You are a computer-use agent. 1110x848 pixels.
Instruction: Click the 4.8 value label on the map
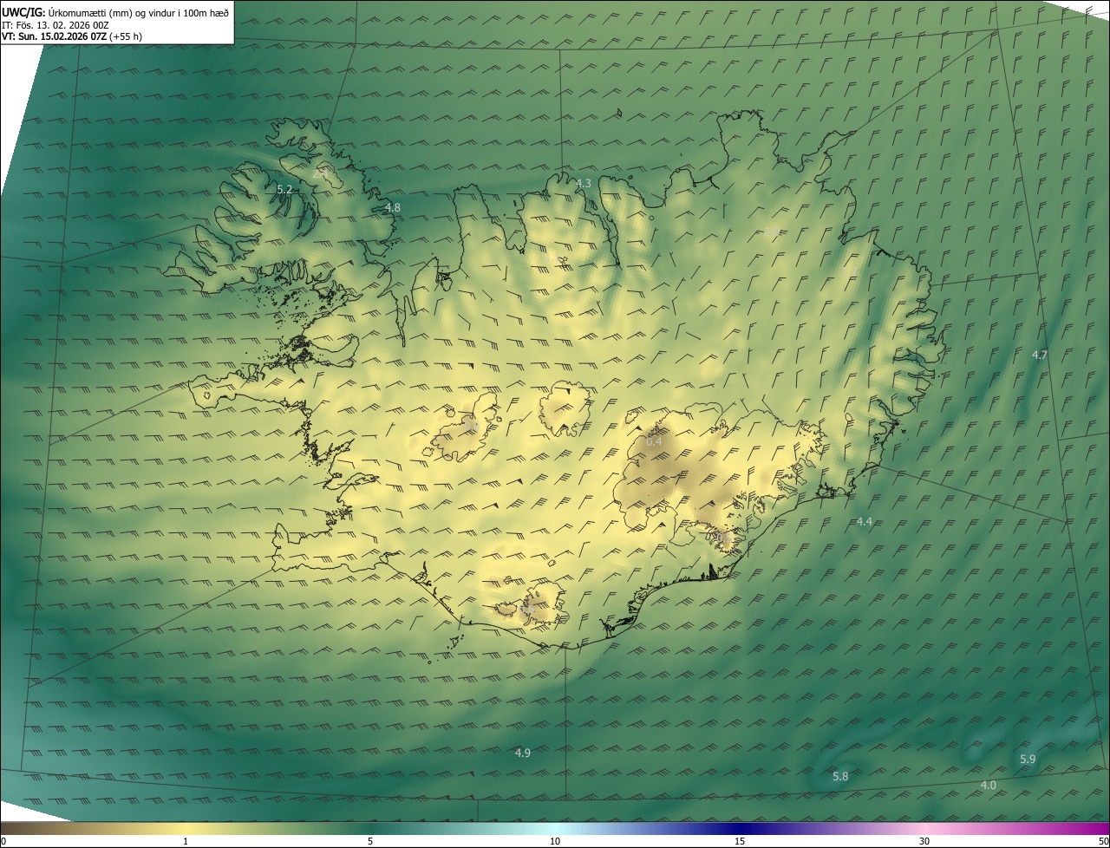coord(393,207)
